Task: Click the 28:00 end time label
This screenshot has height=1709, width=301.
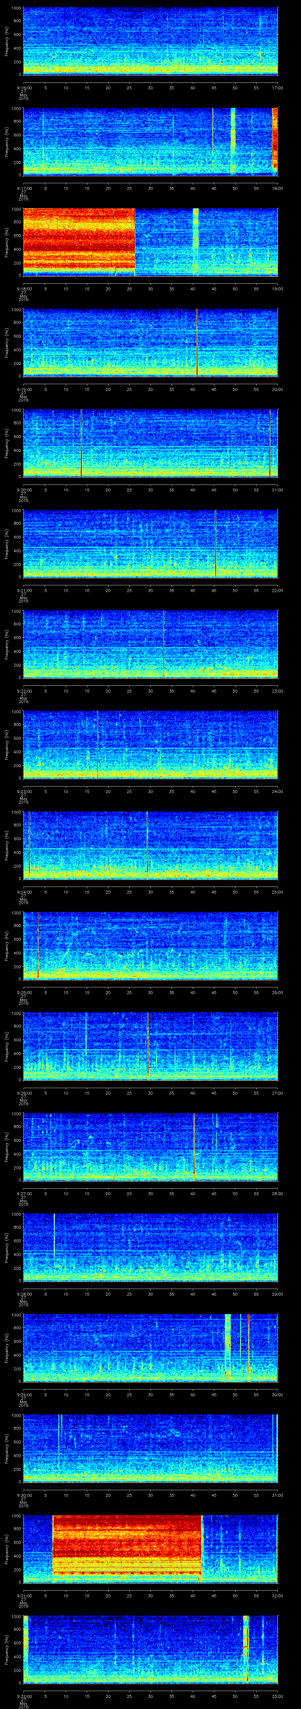Action: click(278, 1193)
